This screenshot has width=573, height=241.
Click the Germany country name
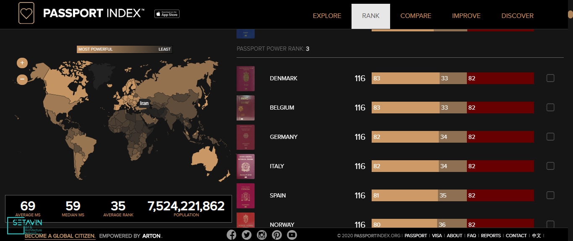pos(284,137)
